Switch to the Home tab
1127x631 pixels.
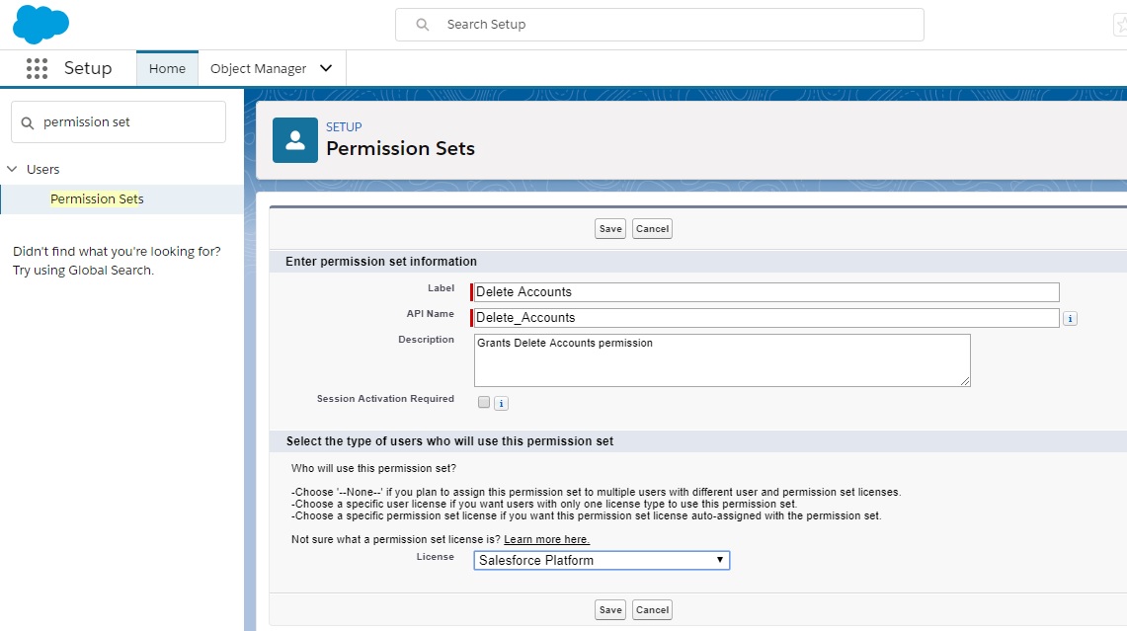point(167,68)
